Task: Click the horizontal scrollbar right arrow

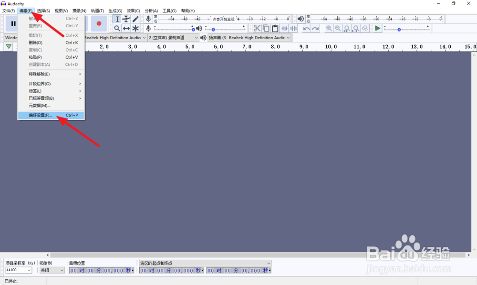Action: (x=468, y=255)
